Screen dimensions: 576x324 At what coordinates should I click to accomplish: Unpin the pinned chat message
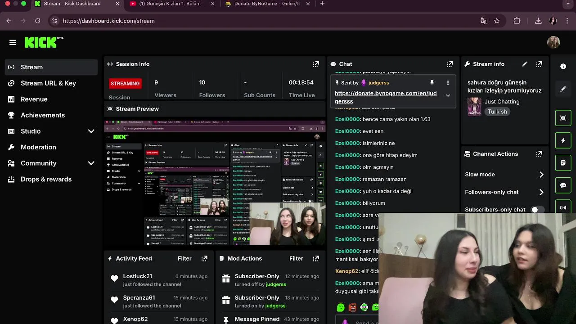[432, 83]
